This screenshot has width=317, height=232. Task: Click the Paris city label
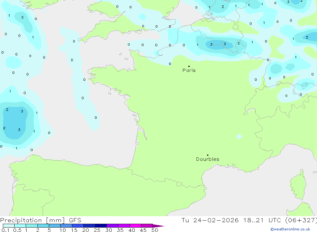point(189,70)
